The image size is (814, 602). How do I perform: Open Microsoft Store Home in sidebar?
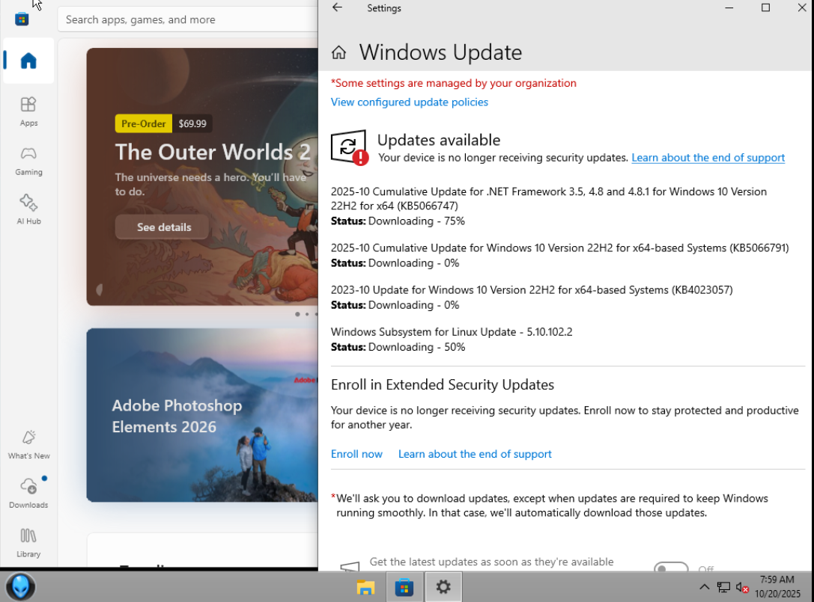pos(28,61)
